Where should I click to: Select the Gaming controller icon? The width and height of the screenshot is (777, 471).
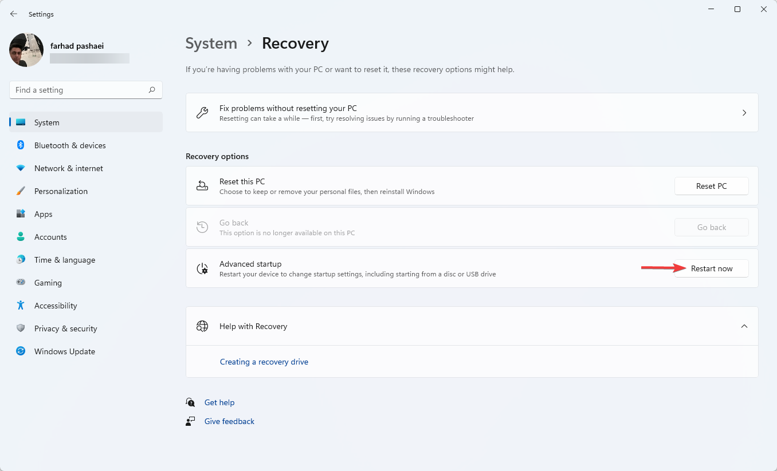click(x=21, y=283)
